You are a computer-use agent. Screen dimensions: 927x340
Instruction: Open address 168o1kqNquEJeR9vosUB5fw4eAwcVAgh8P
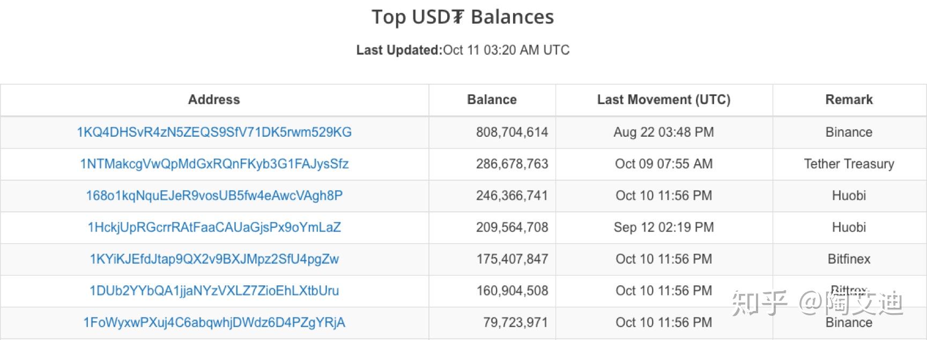(214, 195)
